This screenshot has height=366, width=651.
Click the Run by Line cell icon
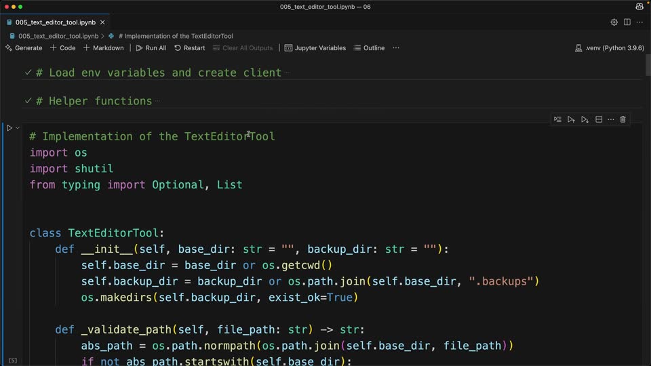point(557,119)
